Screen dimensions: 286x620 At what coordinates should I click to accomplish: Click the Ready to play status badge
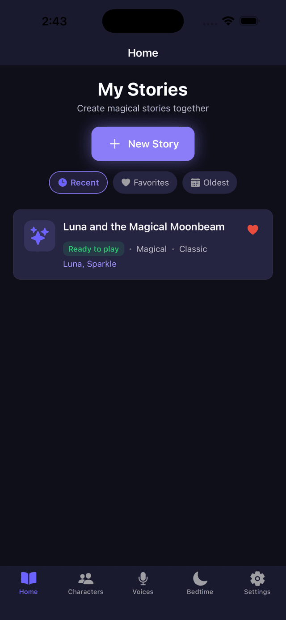[x=93, y=249]
